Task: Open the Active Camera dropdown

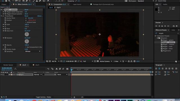Action: coord(106,61)
